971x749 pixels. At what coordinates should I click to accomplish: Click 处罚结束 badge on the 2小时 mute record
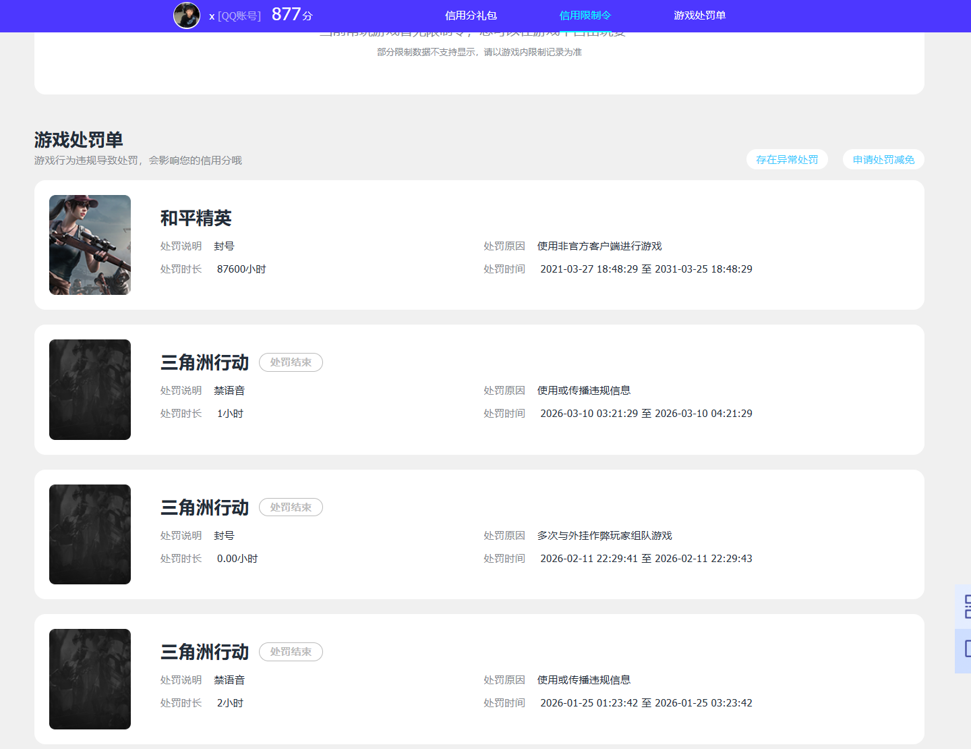pos(291,652)
